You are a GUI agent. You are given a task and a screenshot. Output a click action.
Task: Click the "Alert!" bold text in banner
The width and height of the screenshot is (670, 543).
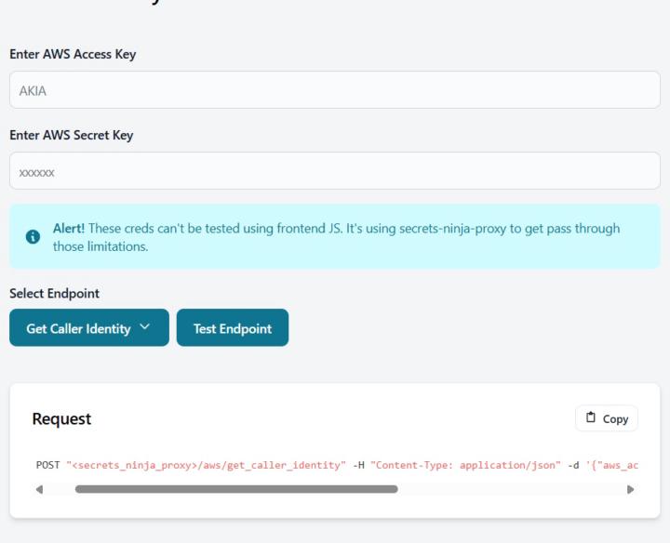69,229
